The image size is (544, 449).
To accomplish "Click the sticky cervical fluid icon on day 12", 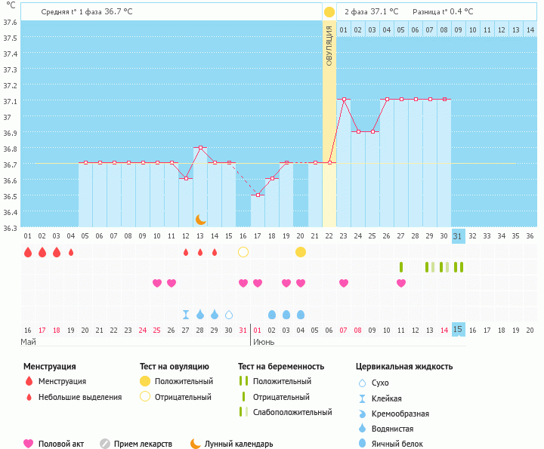I will [x=186, y=314].
